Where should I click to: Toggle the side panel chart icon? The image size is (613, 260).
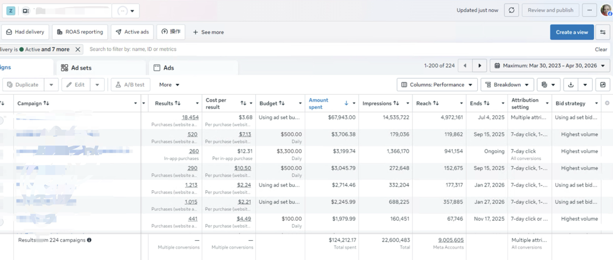click(603, 85)
